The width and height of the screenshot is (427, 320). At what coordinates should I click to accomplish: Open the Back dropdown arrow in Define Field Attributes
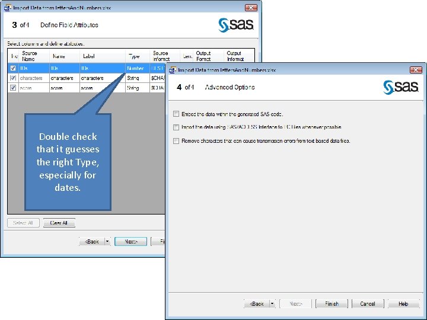click(x=107, y=241)
